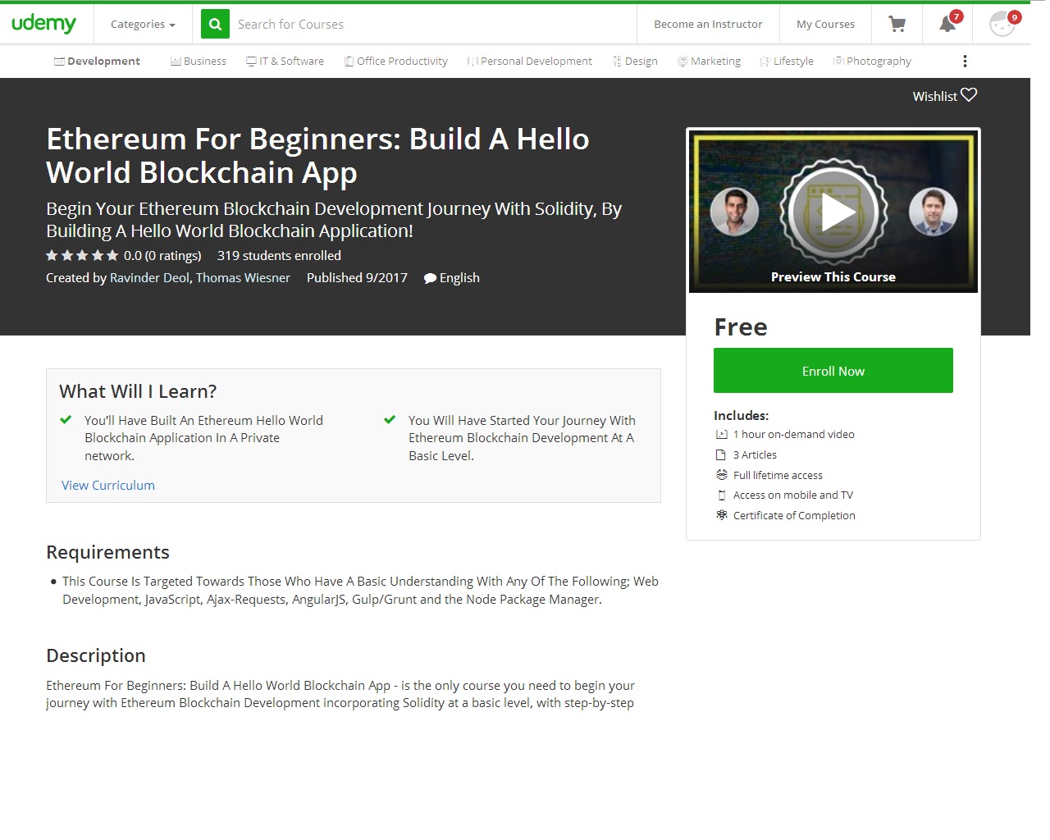Select the Photography category
Image resolution: width=1050 pixels, height=840 pixels.
(872, 62)
